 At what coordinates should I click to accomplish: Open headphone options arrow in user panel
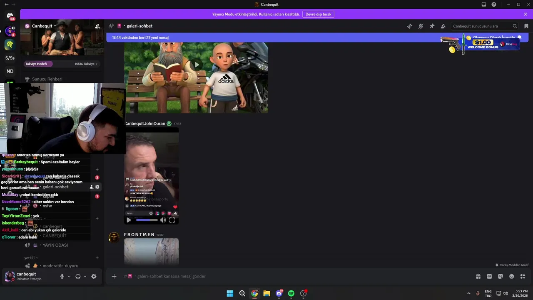pos(85,276)
